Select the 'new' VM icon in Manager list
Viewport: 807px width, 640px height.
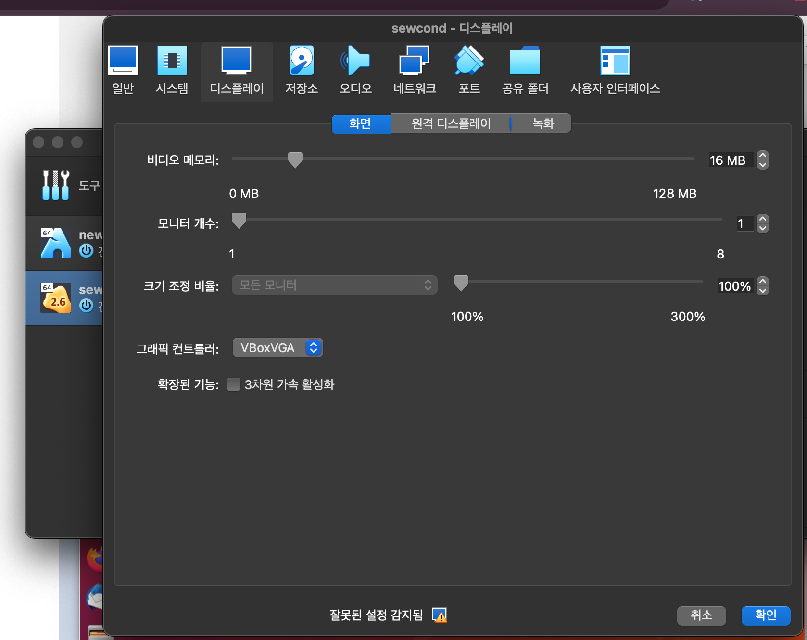coord(56,243)
